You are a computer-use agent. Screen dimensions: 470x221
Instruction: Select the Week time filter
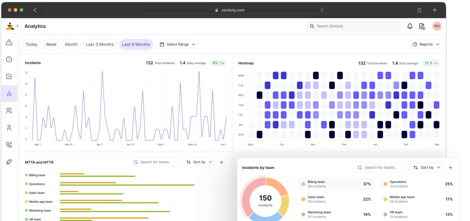(x=51, y=44)
